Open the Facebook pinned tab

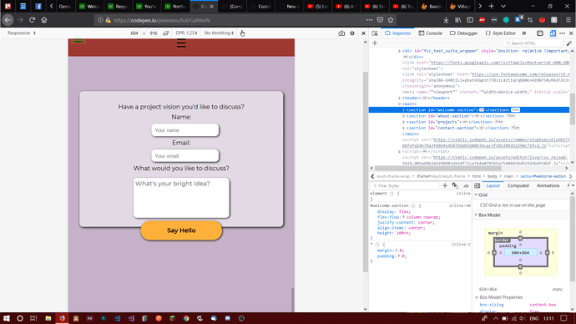[38, 6]
